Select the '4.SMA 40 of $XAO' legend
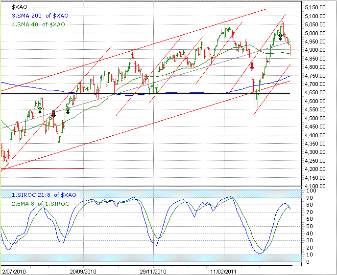The height and width of the screenshot is (275, 337). pyautogui.click(x=38, y=24)
